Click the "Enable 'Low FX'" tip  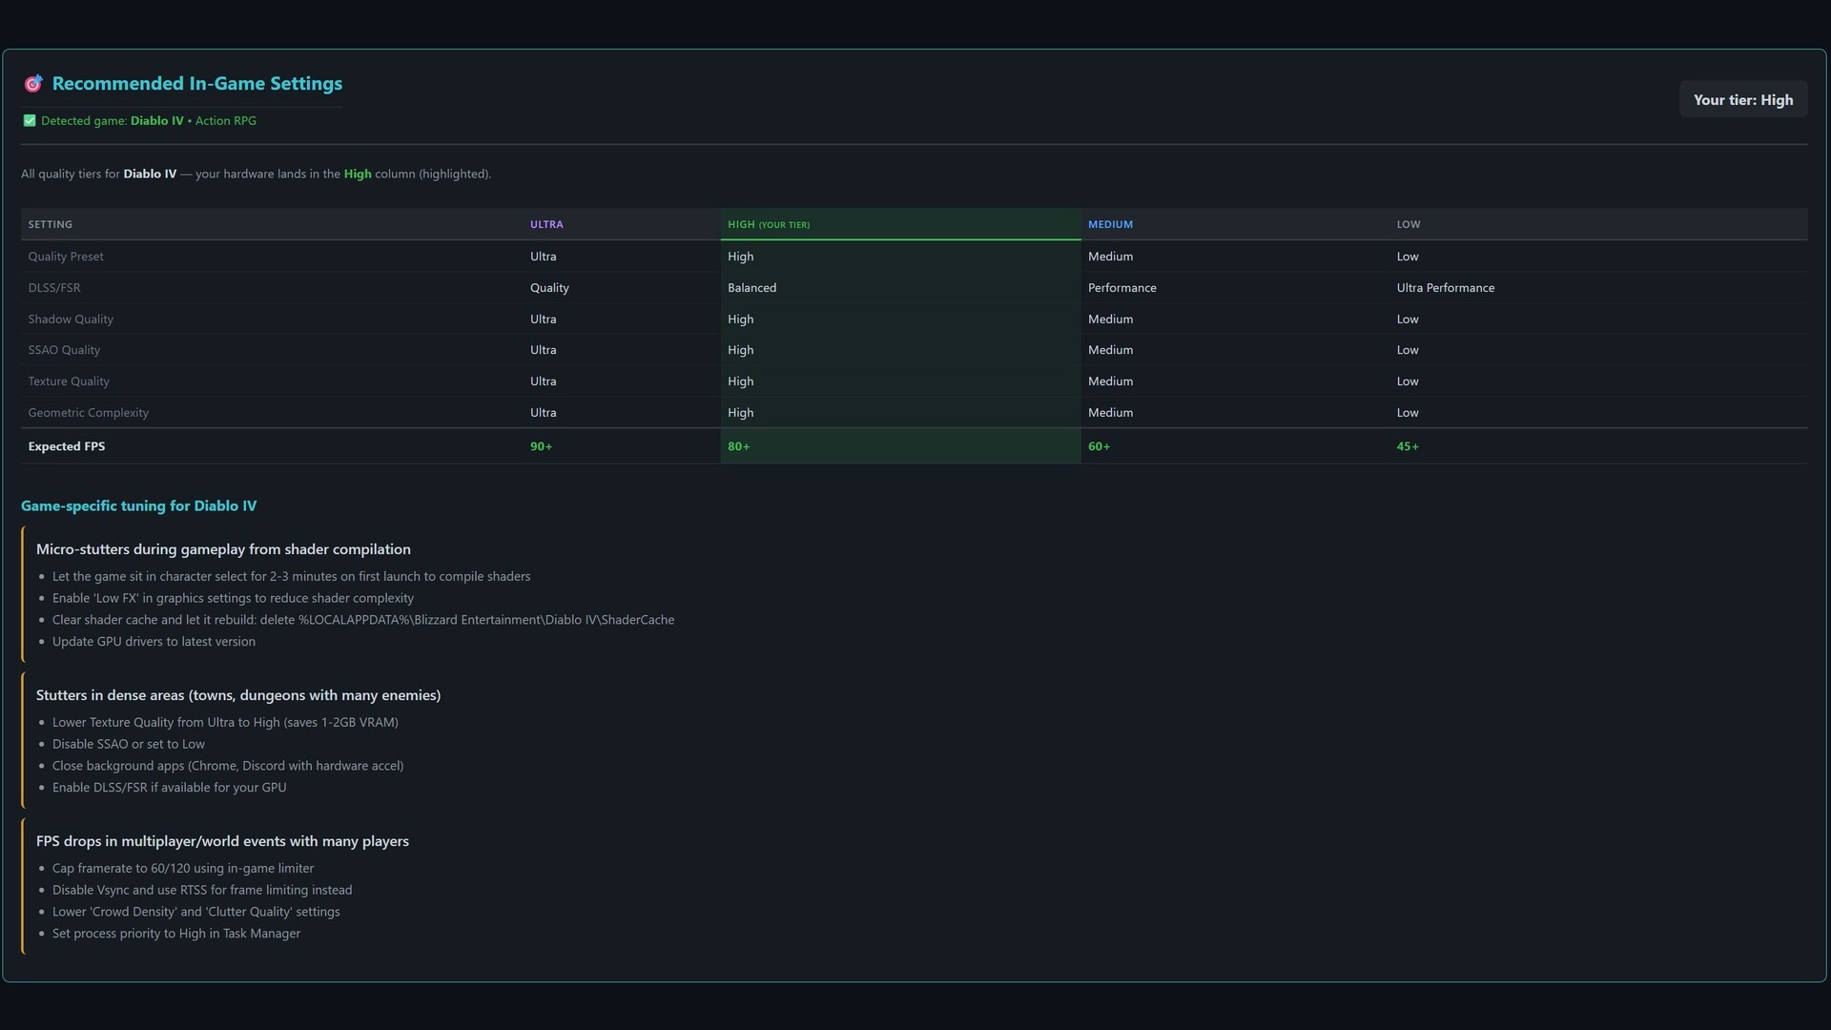pyautogui.click(x=233, y=598)
